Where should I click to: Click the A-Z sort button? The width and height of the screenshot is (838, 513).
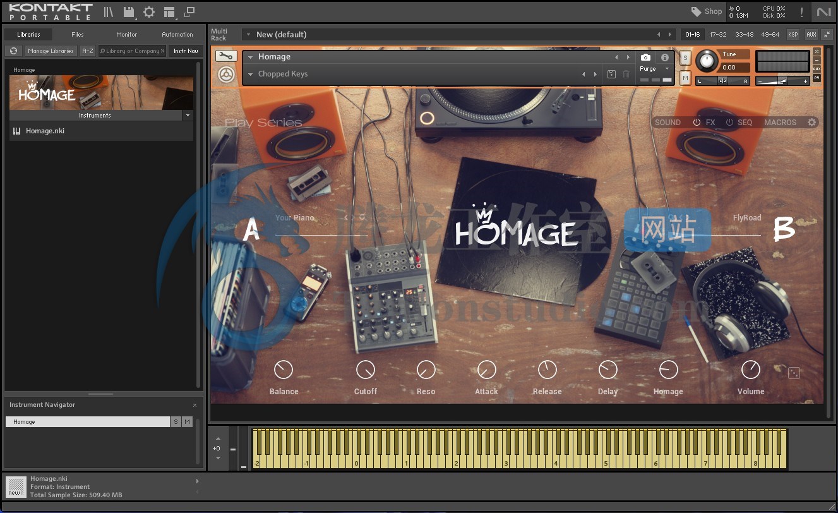[88, 51]
